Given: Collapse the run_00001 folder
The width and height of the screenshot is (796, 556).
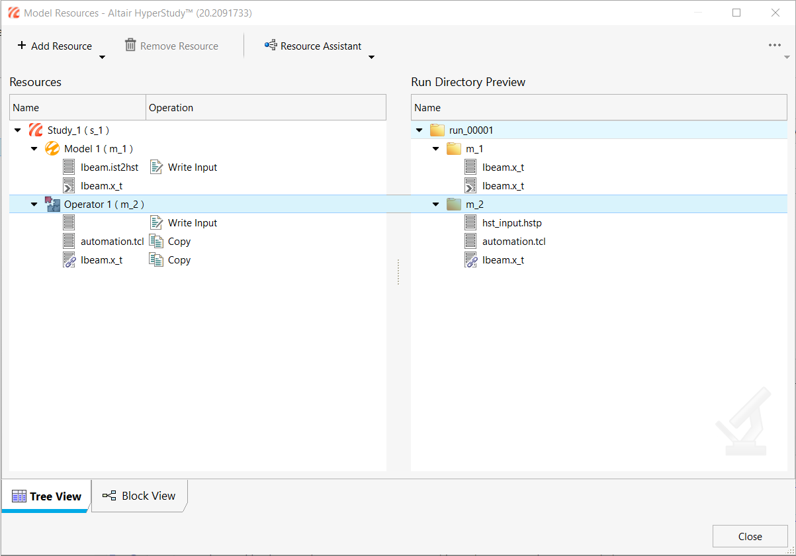Looking at the screenshot, I should (419, 130).
